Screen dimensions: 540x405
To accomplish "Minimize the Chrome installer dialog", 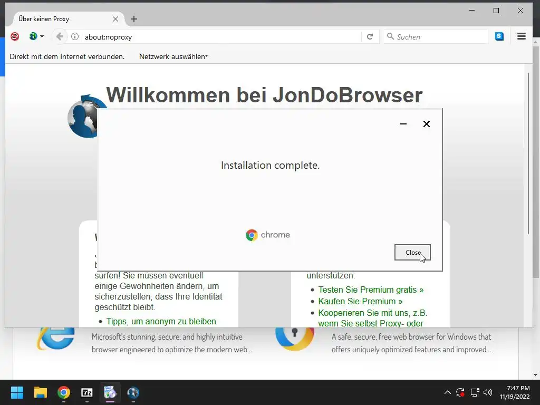I will tap(403, 124).
